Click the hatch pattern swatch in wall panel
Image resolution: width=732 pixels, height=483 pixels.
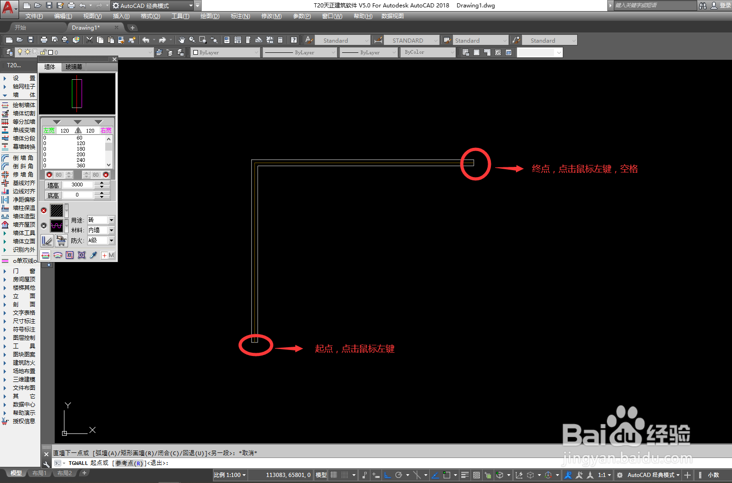tap(57, 210)
